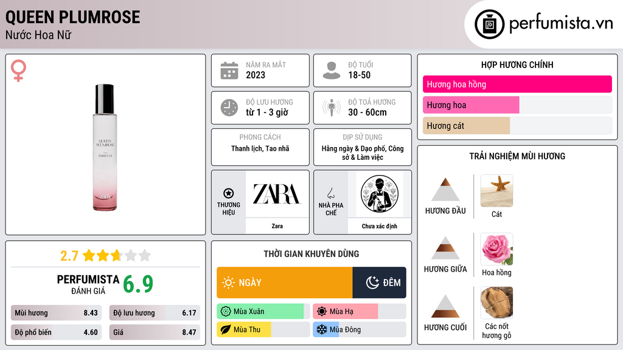The image size is (623, 350).
Task: Click the 2023 release year value
Action: (256, 75)
